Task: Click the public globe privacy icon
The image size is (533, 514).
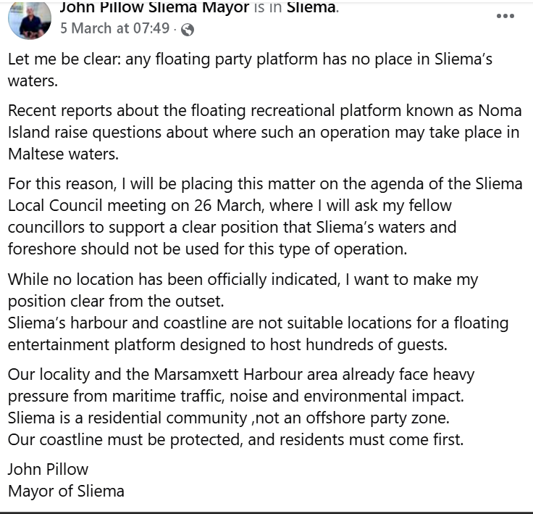Action: 188,30
